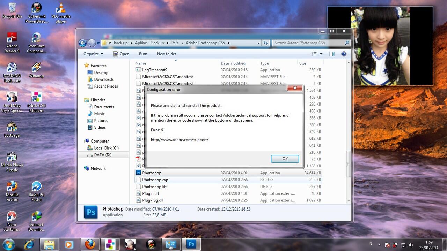This screenshot has width=447, height=251.
Task: Click the refresh button beside address bar
Action: 266,43
